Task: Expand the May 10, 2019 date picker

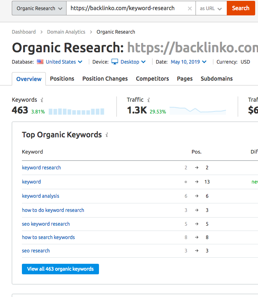Action: [x=189, y=62]
